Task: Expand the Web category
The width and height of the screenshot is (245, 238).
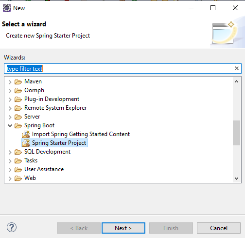Action: pos(10,178)
